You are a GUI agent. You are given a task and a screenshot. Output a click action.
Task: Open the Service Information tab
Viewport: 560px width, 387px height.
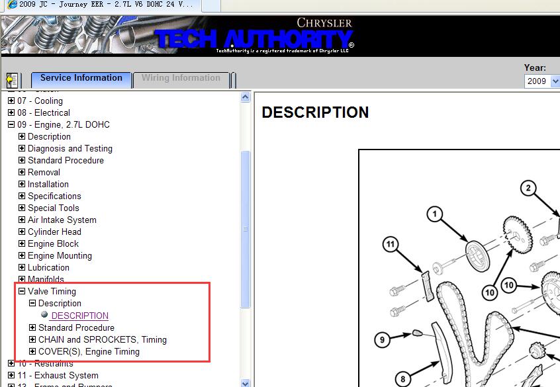pos(81,79)
